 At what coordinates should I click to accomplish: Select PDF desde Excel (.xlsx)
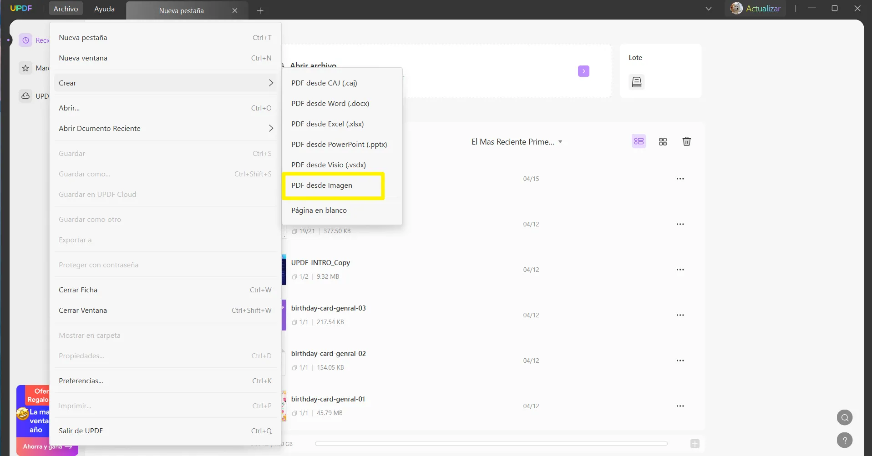[342, 124]
